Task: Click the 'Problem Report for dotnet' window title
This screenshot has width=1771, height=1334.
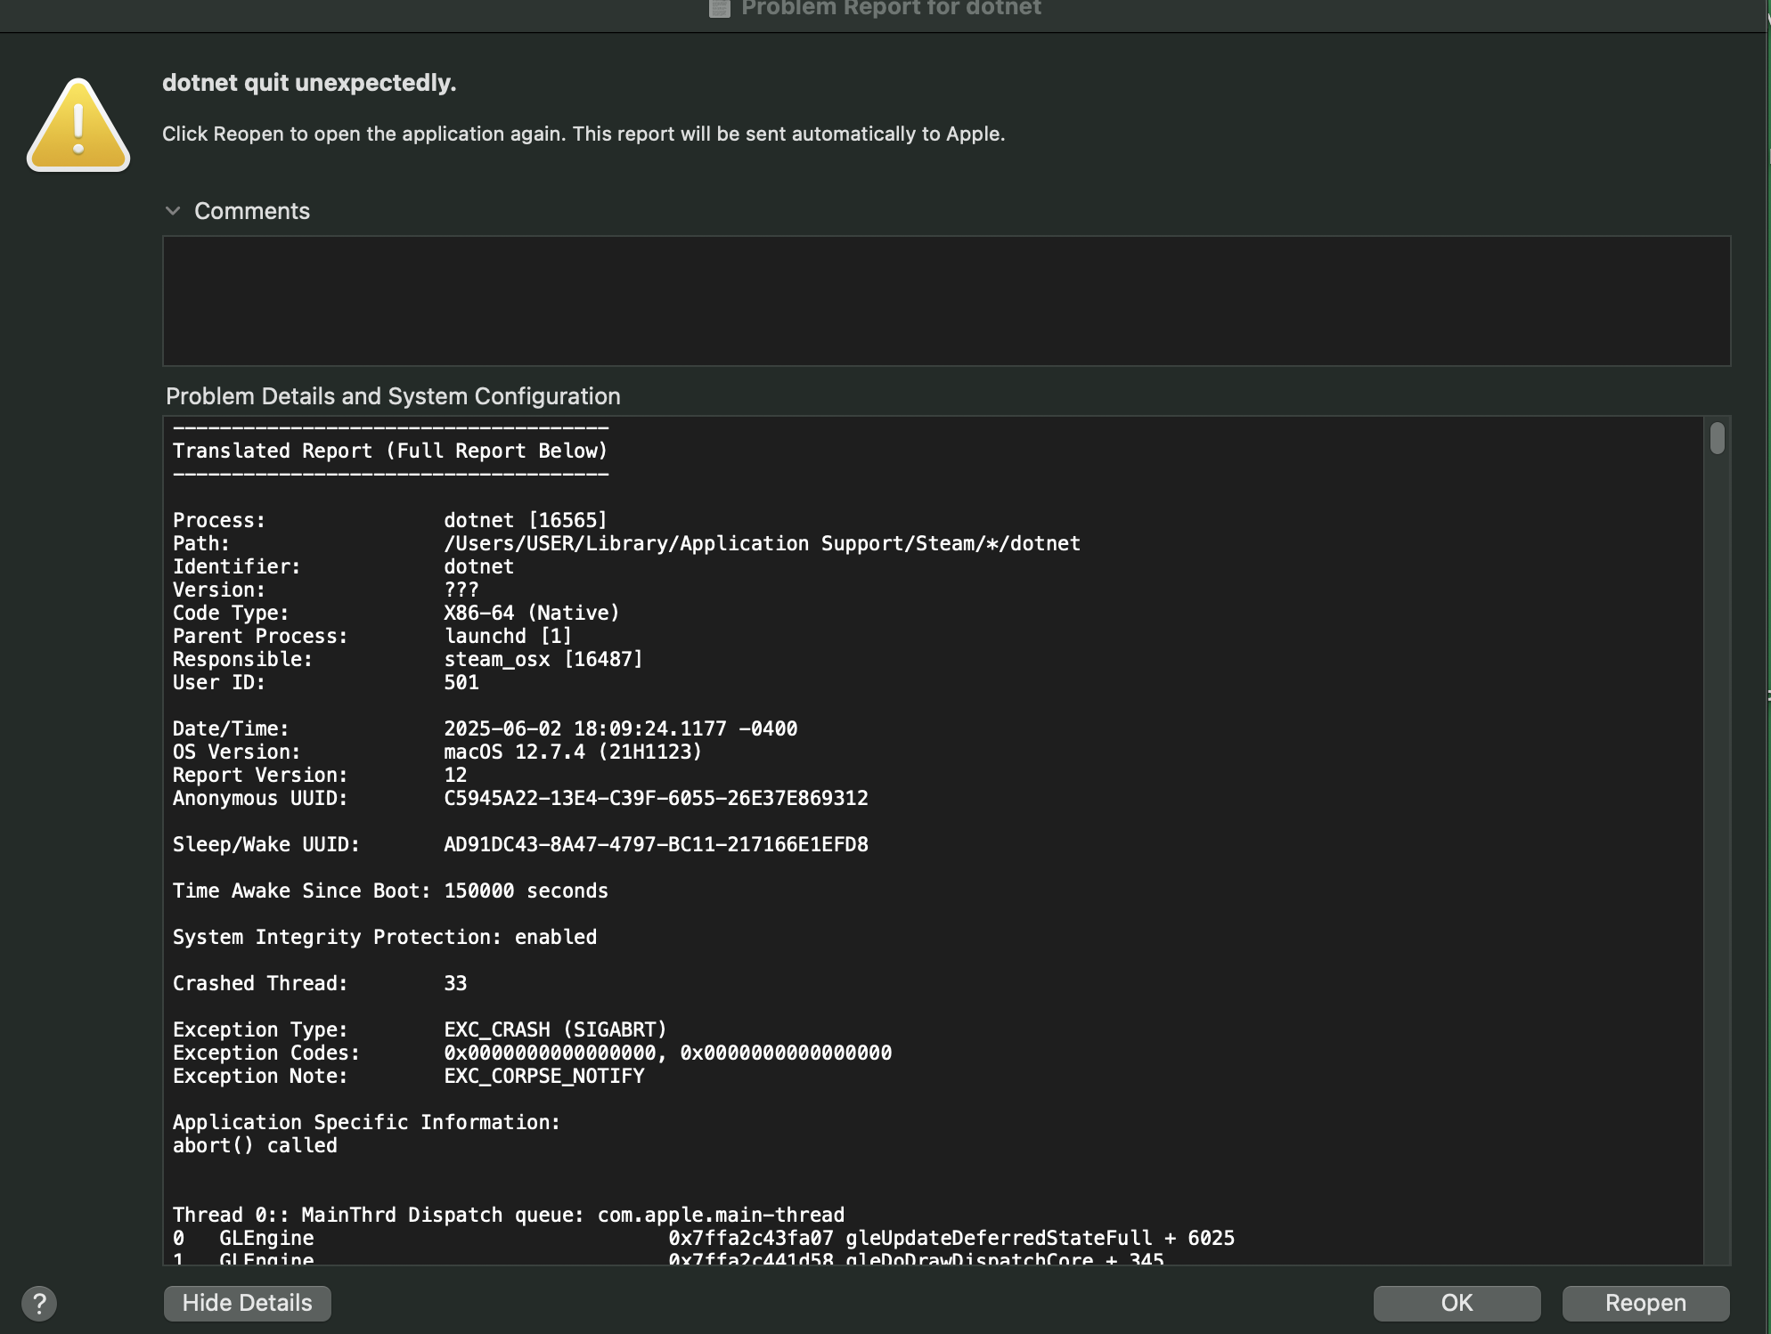Action: point(891,9)
